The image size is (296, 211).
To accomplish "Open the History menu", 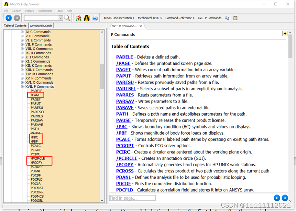I will (x=30, y=11).
